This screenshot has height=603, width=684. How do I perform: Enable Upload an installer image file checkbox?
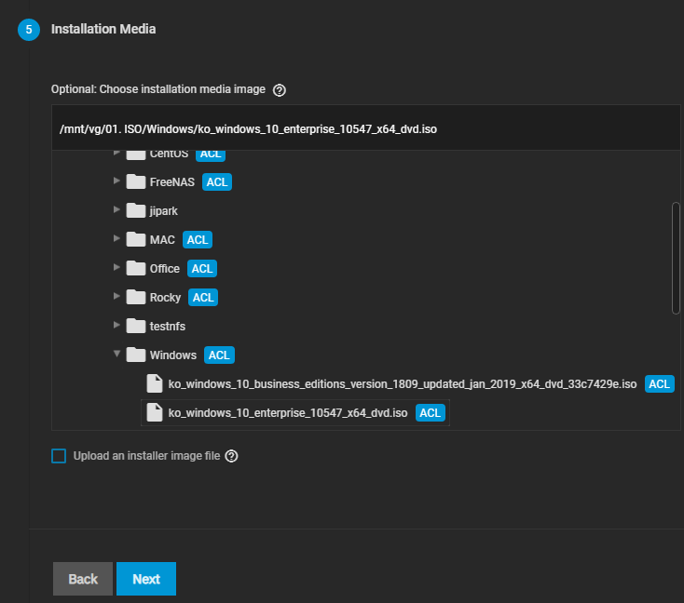[60, 456]
